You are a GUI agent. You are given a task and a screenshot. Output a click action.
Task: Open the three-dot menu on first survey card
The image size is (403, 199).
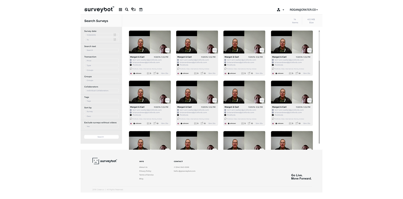(x=168, y=50)
